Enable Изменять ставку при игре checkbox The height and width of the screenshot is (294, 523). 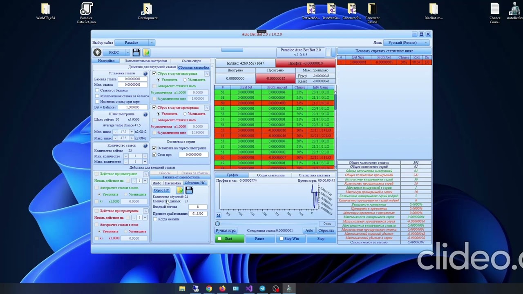click(97, 101)
